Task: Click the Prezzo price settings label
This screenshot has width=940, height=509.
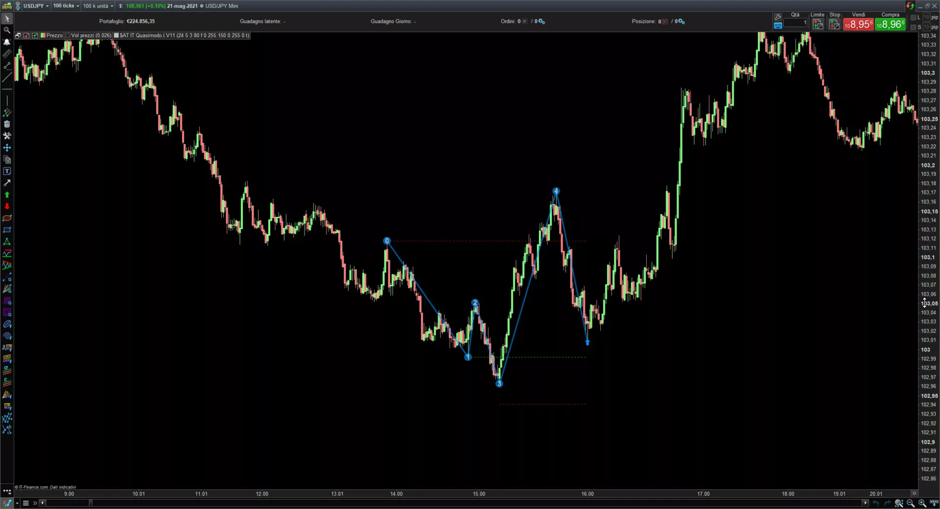Action: (x=54, y=36)
